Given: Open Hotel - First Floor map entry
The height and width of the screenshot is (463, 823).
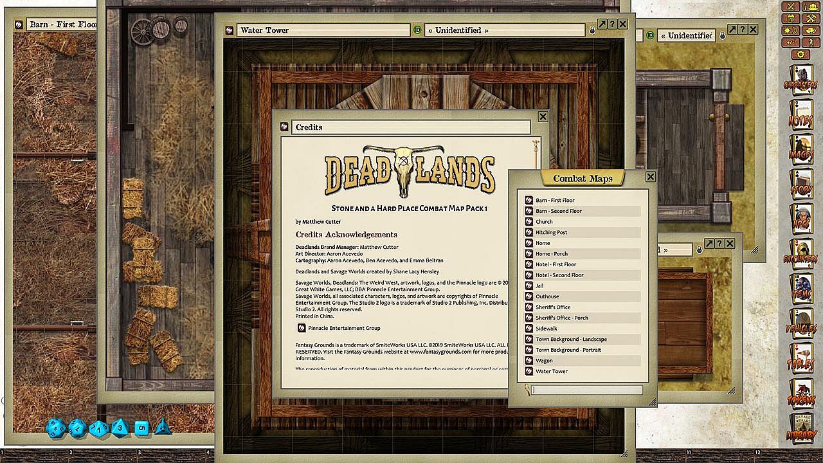Looking at the screenshot, I should [583, 264].
